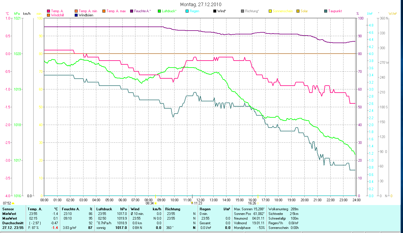This screenshot has height=233, width=403.
Task: Click the 27.12. 23:55 timestamp cell
Action: pos(13,228)
